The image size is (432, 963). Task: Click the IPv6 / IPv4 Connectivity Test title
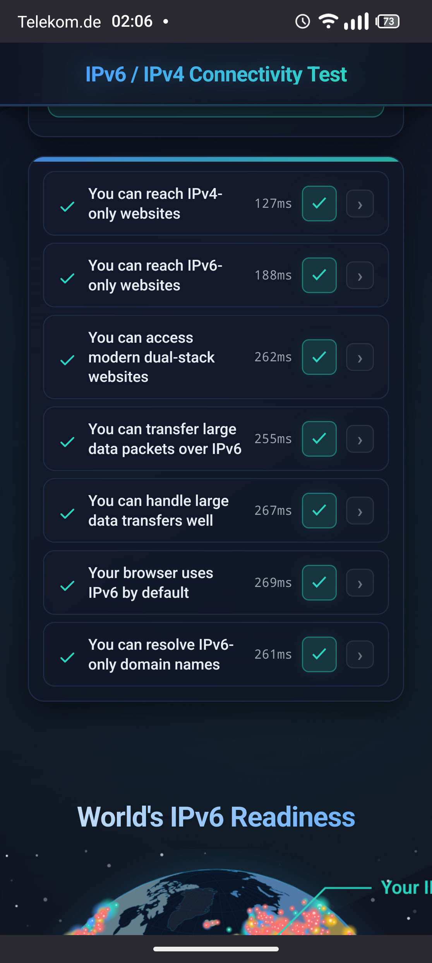click(216, 74)
